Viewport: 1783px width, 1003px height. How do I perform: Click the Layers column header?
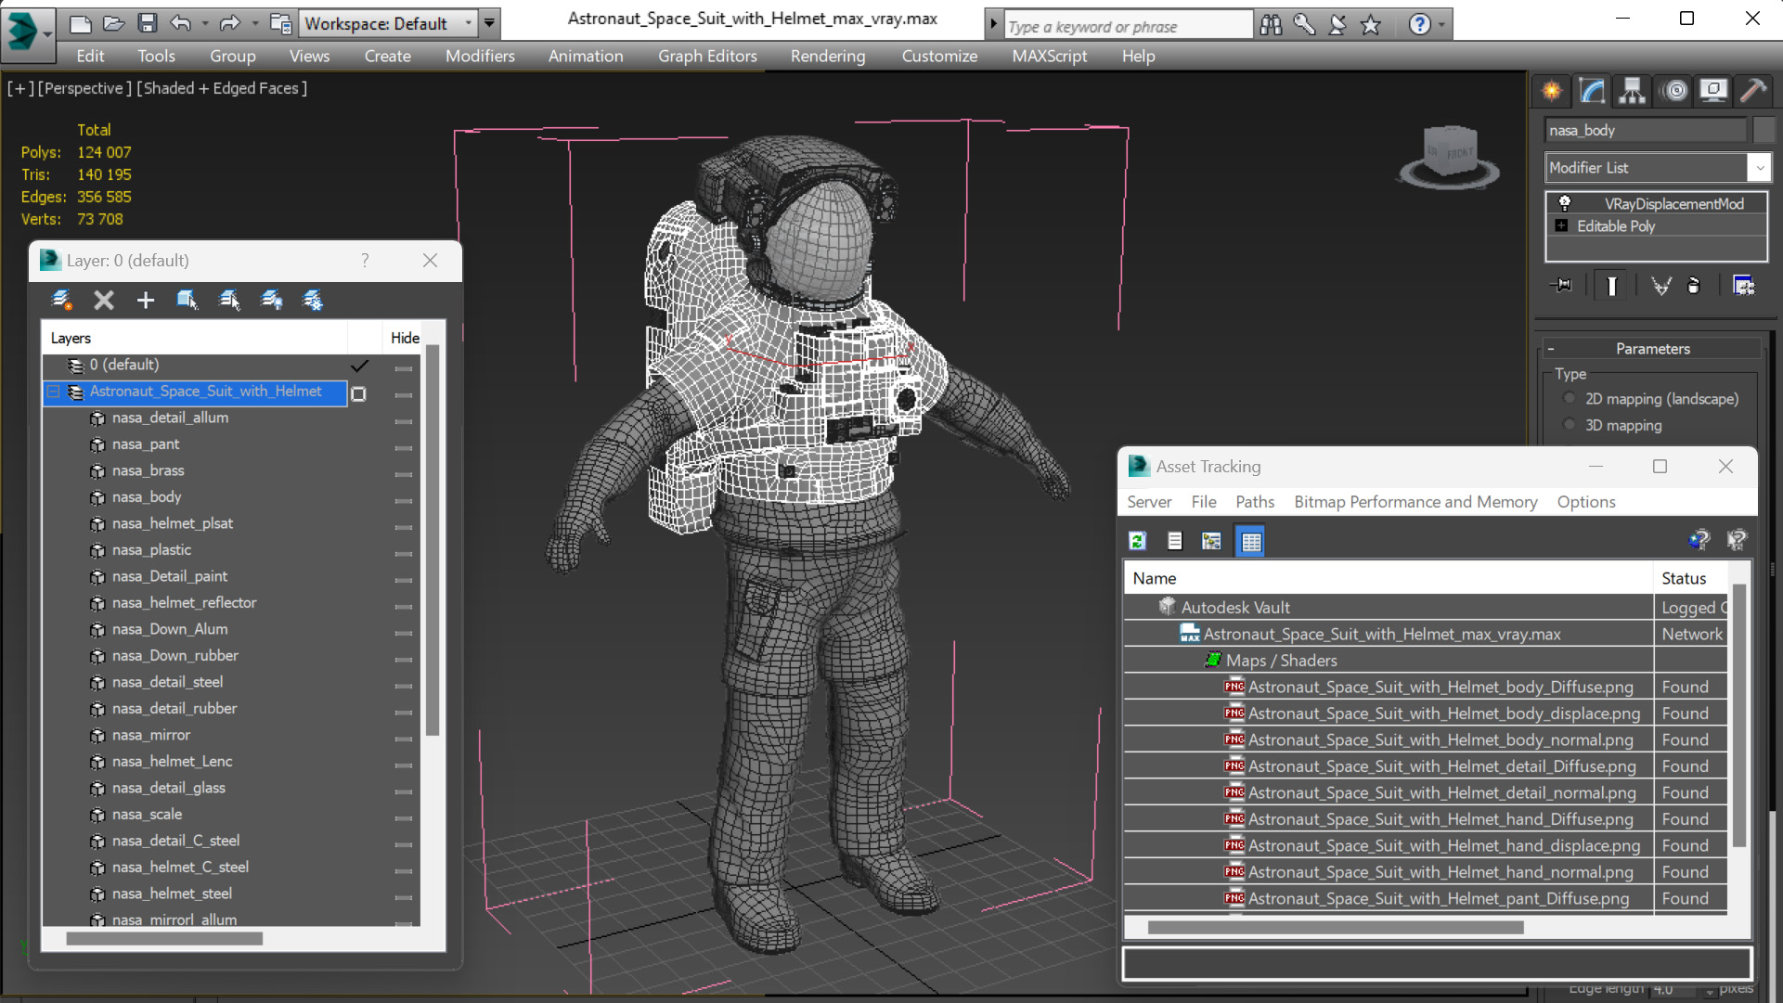196,338
